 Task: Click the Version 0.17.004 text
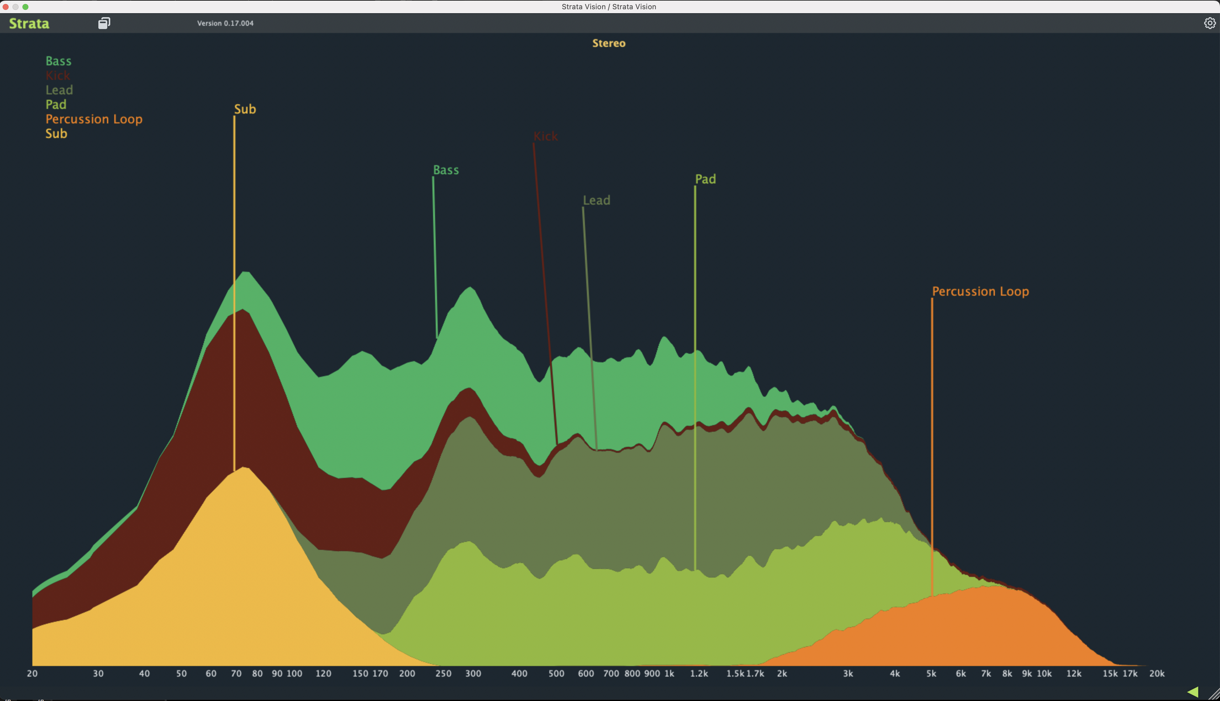[225, 23]
